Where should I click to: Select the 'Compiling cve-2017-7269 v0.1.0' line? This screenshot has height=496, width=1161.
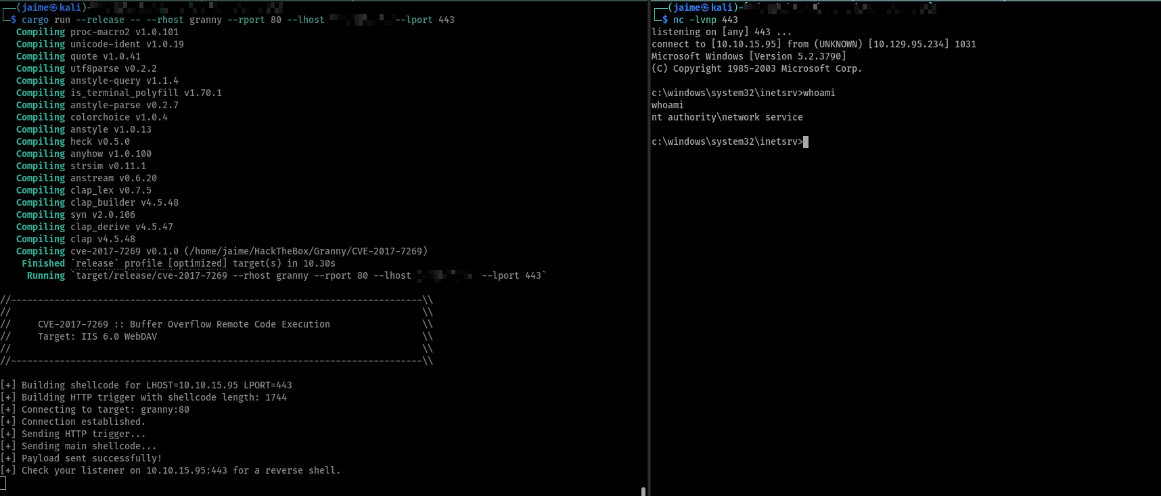tap(222, 251)
